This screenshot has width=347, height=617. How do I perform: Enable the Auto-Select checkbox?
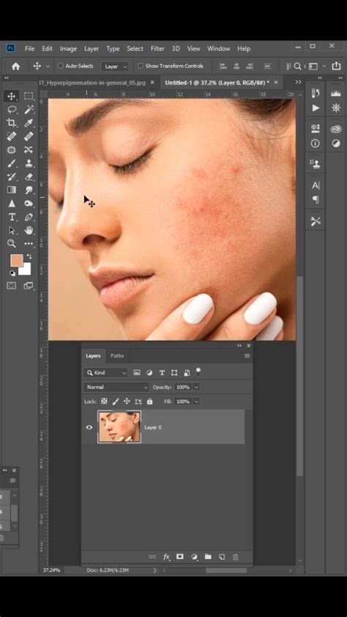(x=61, y=66)
